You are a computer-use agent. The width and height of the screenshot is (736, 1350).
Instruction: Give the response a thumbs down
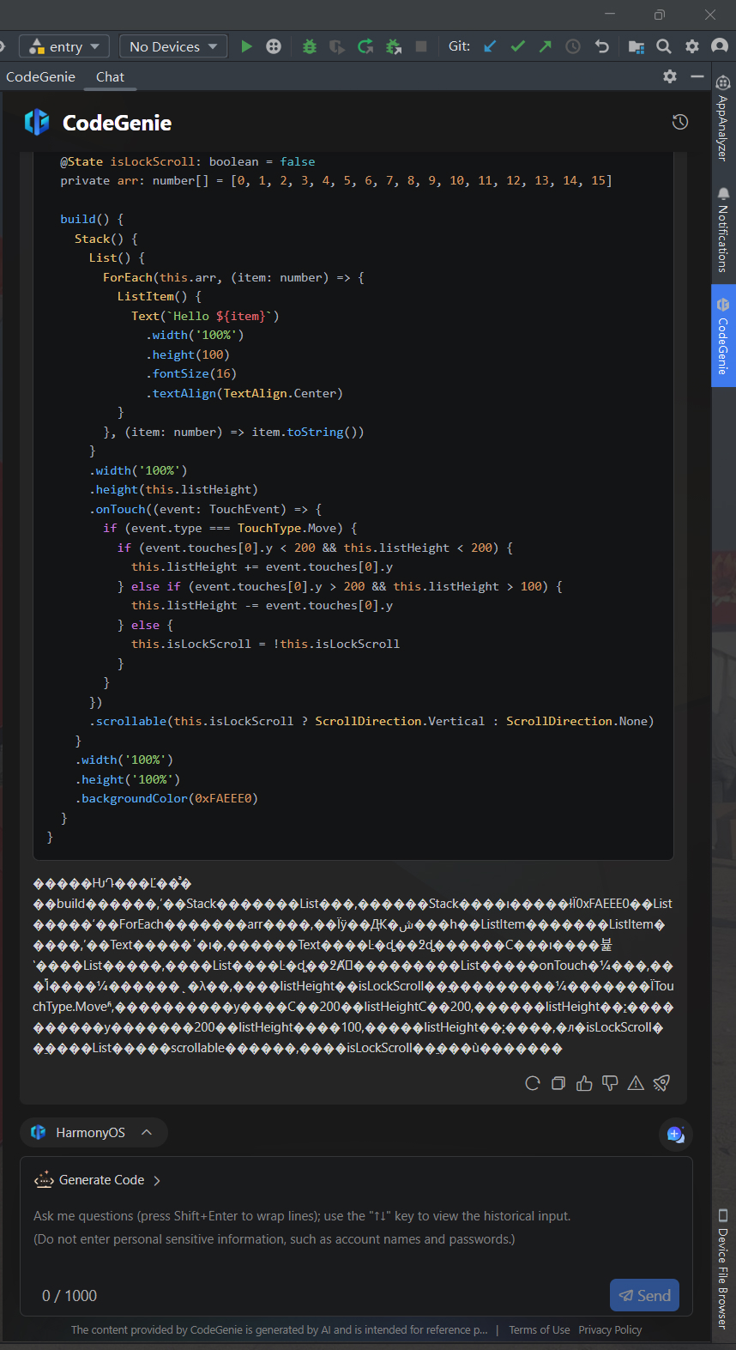pyautogui.click(x=610, y=1083)
